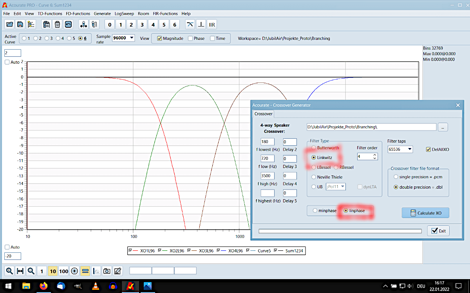Open the LogSweep menu
The image size is (470, 293).
124,14
